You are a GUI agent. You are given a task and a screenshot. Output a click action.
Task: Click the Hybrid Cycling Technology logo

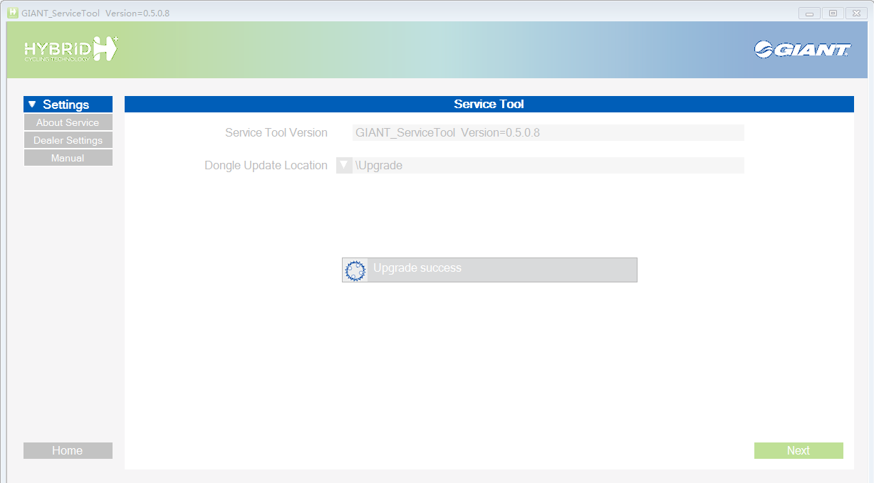(x=71, y=49)
